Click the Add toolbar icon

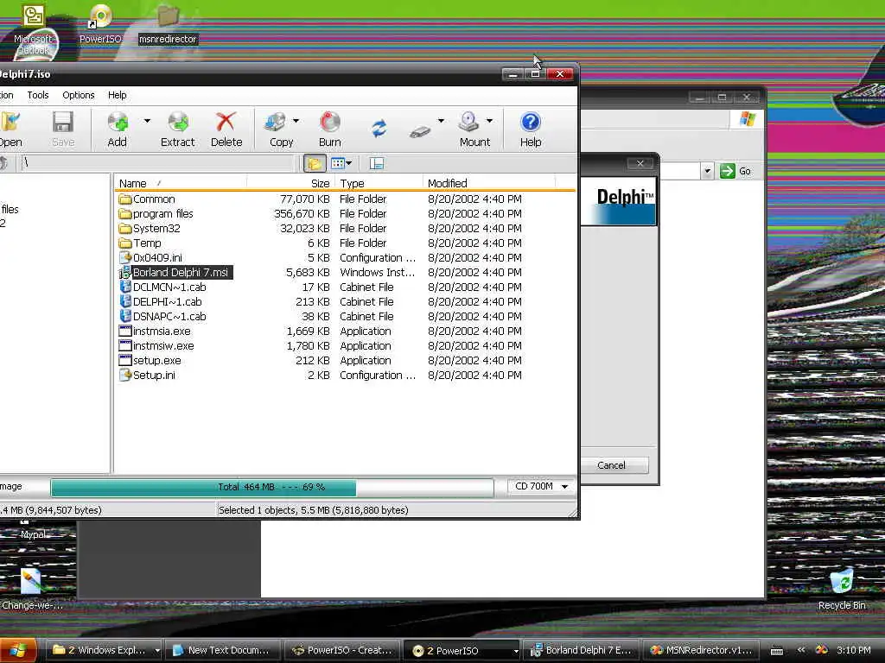(118, 129)
